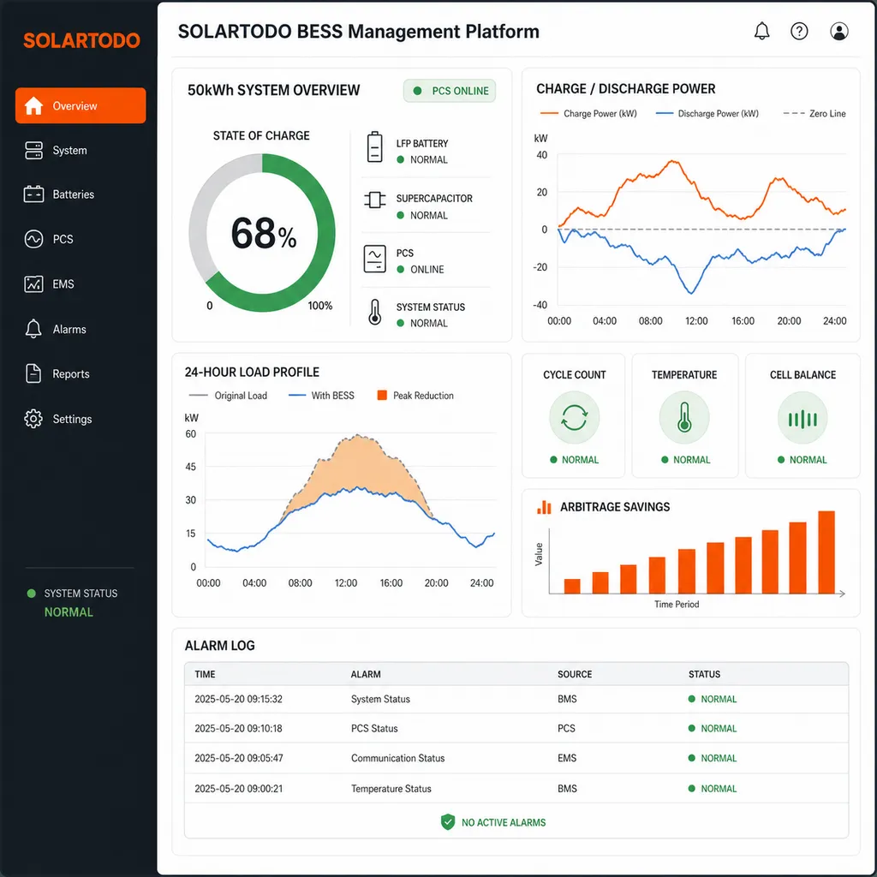The height and width of the screenshot is (877, 877).
Task: Click the NO ACTIVE ALARMS indicator
Action: [493, 822]
